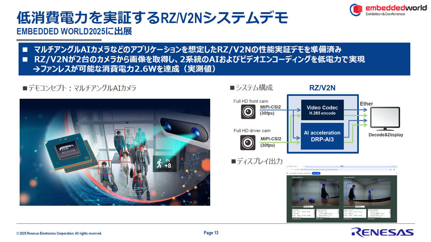Image resolution: width=431 pixels, height=242 pixels.
Task: Click the Video Codec H.265 encode block
Action: [322, 110]
